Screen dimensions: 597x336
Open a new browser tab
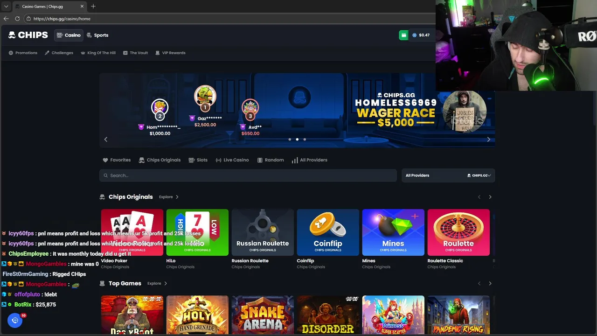point(93,6)
